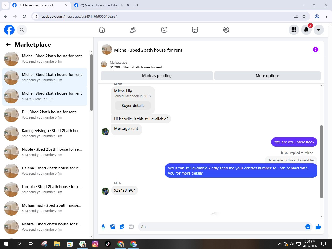Image resolution: width=332 pixels, height=249 pixels.
Task: Click the More options button
Action: pos(267,76)
